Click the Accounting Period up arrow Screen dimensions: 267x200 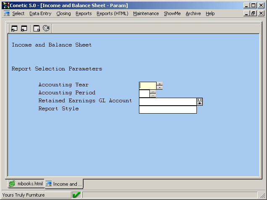(x=153, y=91)
